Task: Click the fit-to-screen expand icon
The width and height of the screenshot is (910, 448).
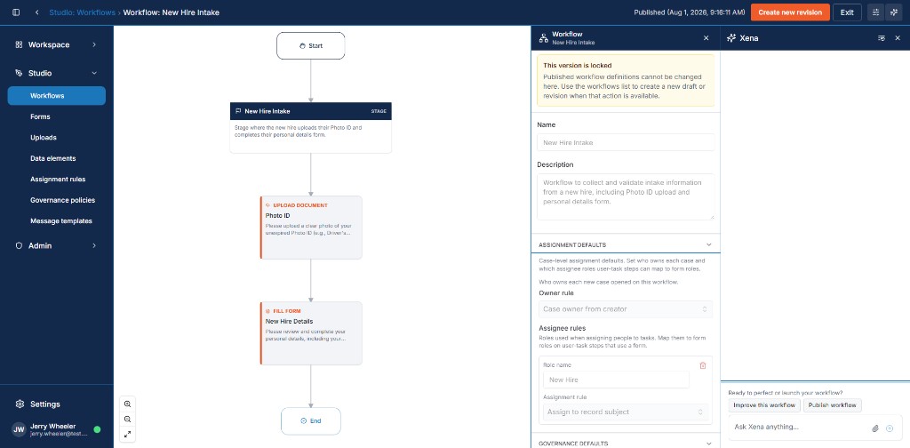Action: tap(128, 434)
